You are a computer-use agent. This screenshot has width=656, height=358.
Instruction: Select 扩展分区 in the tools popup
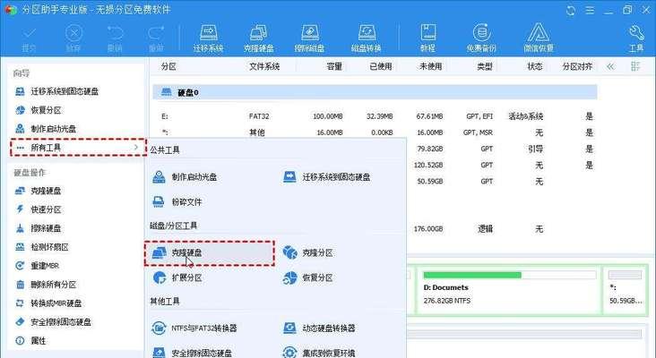tap(177, 277)
